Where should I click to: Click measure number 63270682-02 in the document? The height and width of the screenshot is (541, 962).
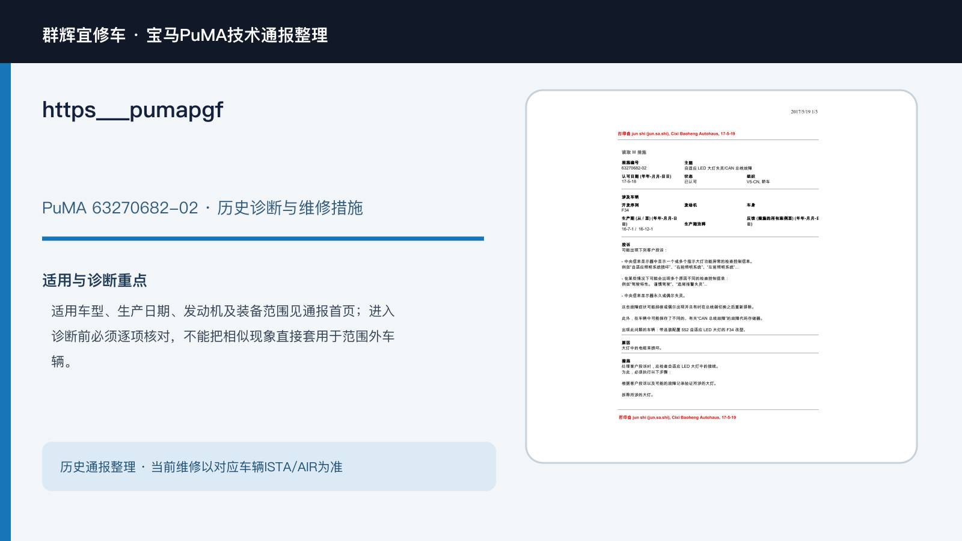pyautogui.click(x=634, y=168)
